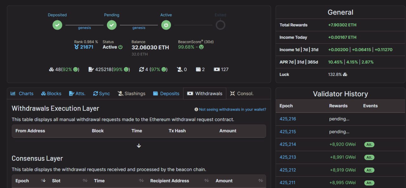The width and height of the screenshot is (406, 188).
Task: Click the deposits wallet icon beside the 2 count
Action: (198, 70)
